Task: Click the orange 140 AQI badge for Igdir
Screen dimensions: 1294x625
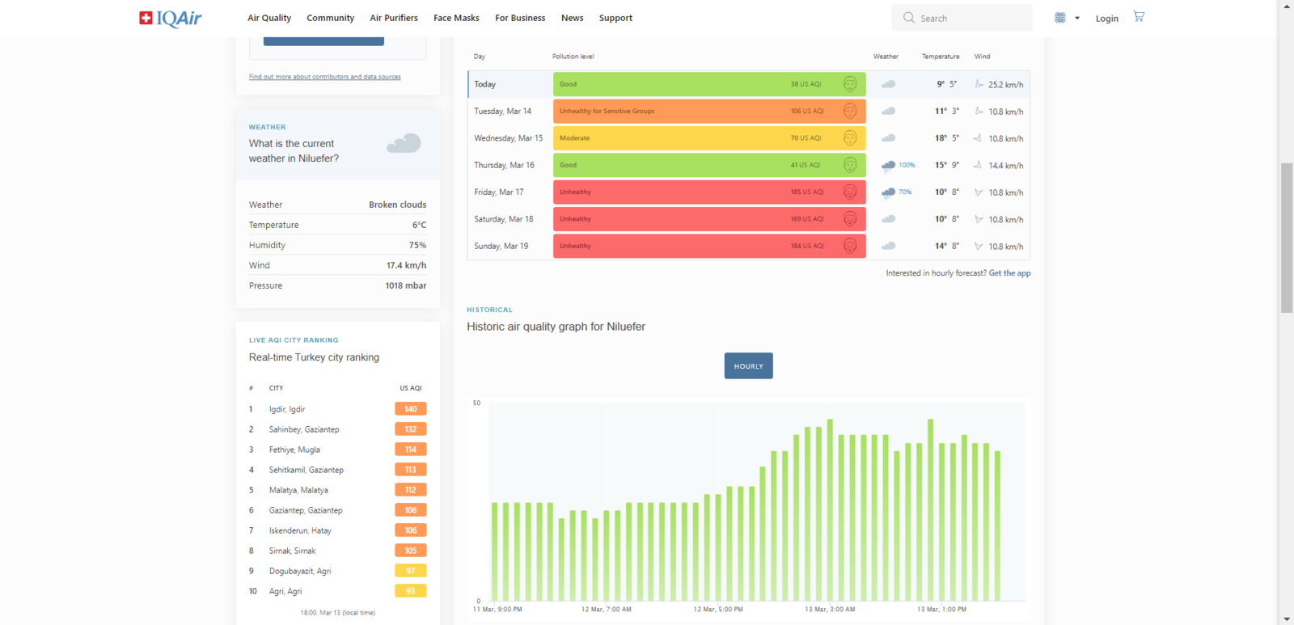Action: 411,409
